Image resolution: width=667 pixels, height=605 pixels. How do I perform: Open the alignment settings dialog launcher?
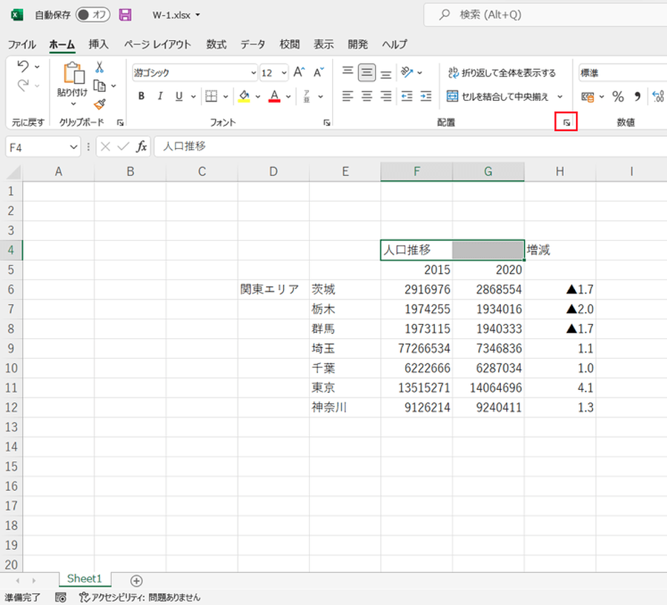tap(566, 122)
